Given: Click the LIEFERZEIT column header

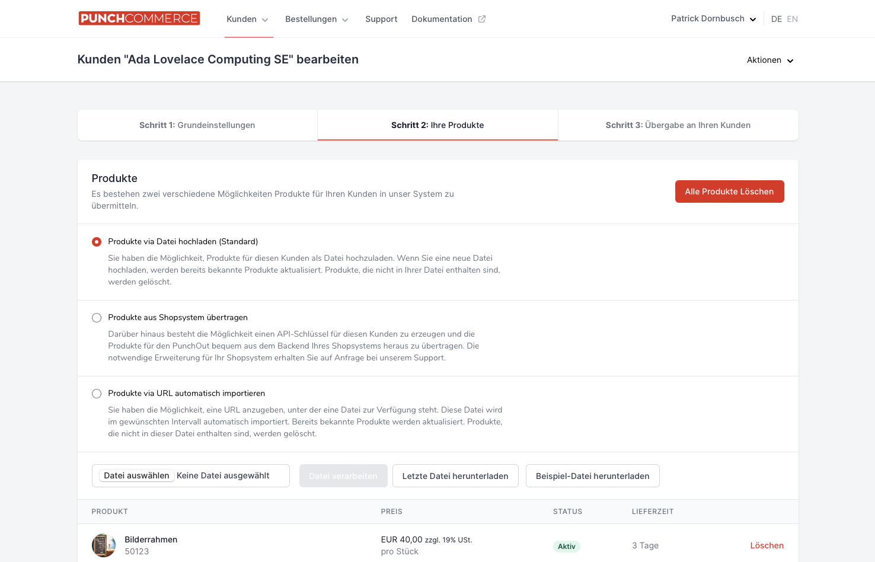Looking at the screenshot, I should point(653,512).
